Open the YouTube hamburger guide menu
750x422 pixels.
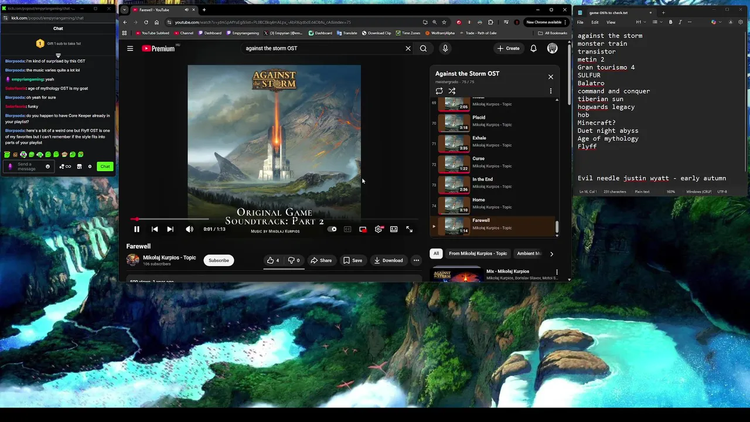pyautogui.click(x=130, y=48)
